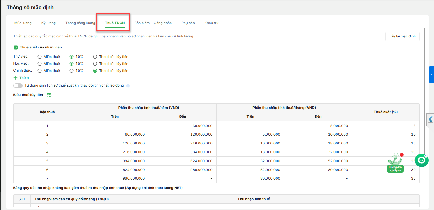Switch to the Bảo hiểm - Công đoàn tab
Viewport: 434px width, 210px height.
point(153,23)
